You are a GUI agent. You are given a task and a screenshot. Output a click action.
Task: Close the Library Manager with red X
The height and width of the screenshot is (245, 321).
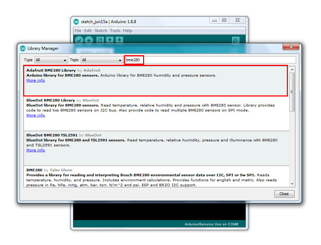[x=291, y=47]
